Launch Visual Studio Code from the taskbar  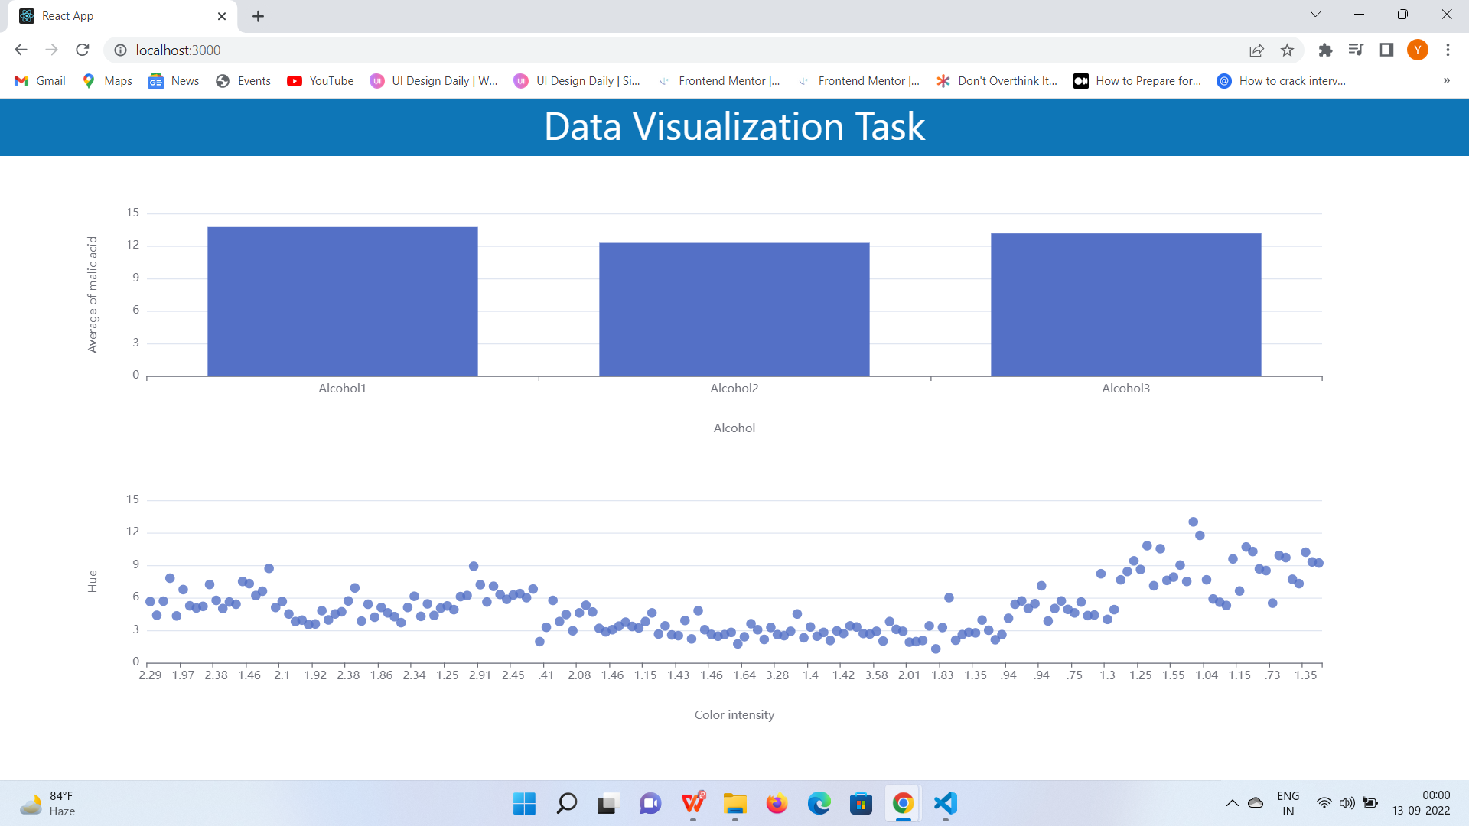tap(945, 804)
